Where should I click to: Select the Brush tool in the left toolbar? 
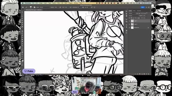(22, 29)
